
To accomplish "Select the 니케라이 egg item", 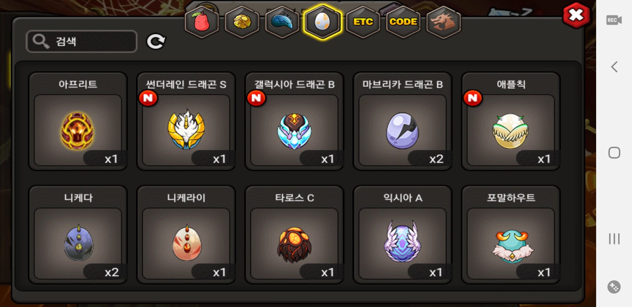I will 186,235.
